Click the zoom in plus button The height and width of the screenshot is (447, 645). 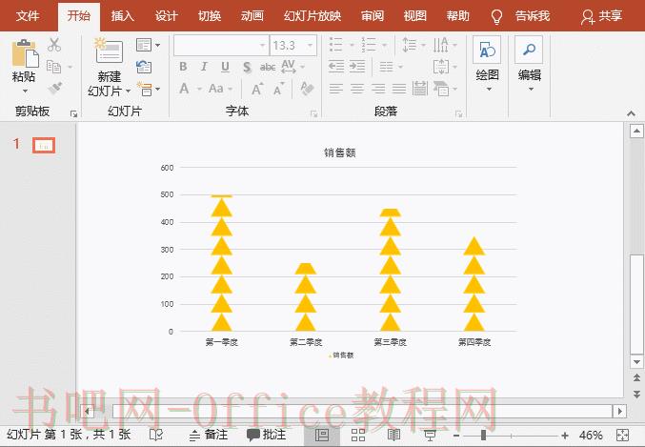565,435
